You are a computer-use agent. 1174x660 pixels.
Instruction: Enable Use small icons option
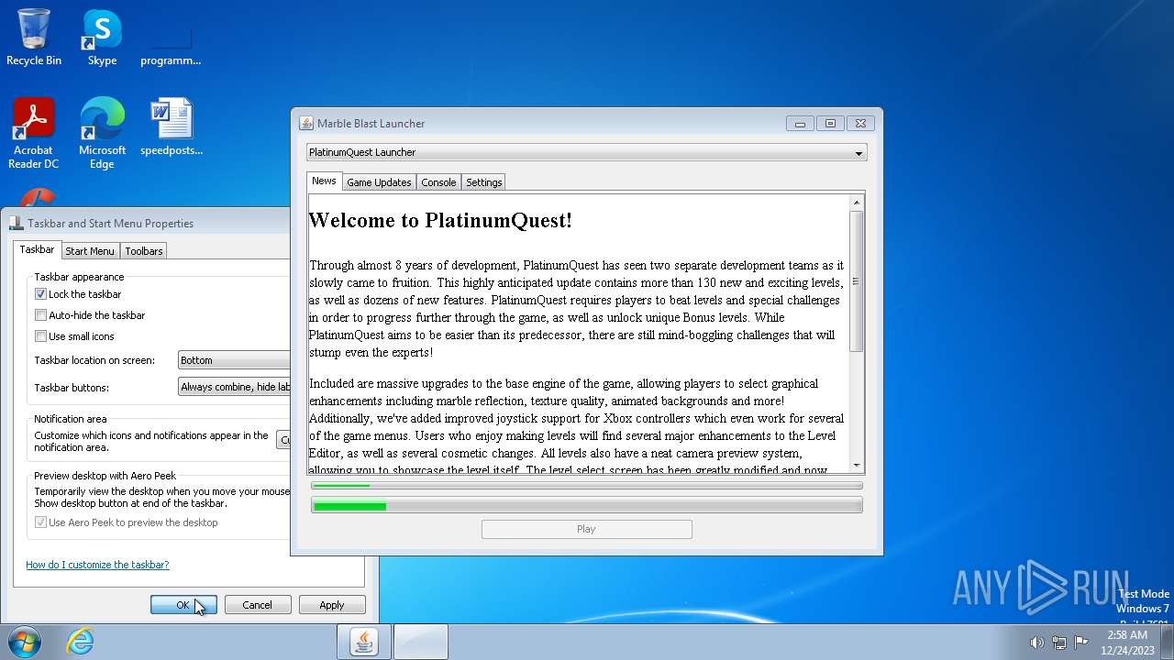coord(40,336)
